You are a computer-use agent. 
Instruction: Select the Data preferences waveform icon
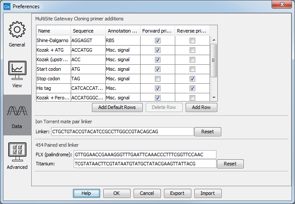tap(17, 111)
